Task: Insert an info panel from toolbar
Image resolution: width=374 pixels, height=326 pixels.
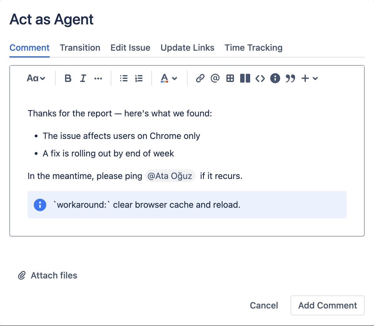Action: coord(275,78)
